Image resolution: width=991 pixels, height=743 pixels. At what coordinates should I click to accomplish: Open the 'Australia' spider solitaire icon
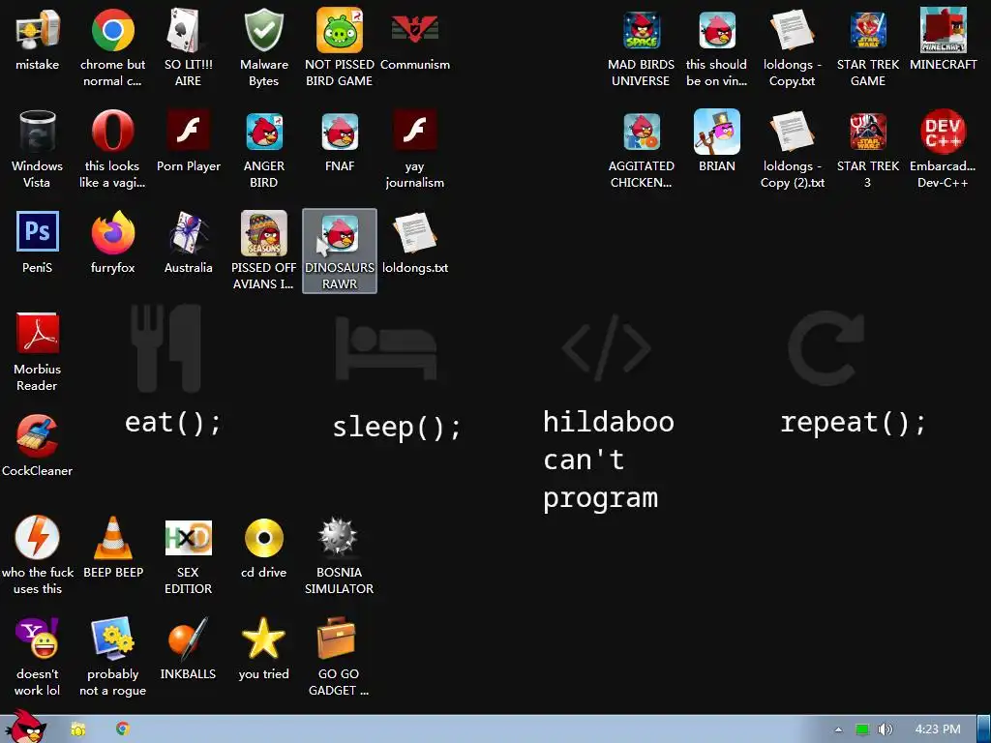(x=188, y=232)
